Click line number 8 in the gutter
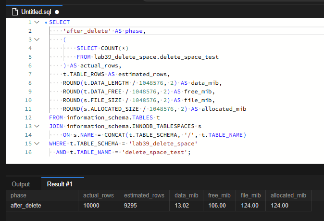 pyautogui.click(x=30, y=83)
